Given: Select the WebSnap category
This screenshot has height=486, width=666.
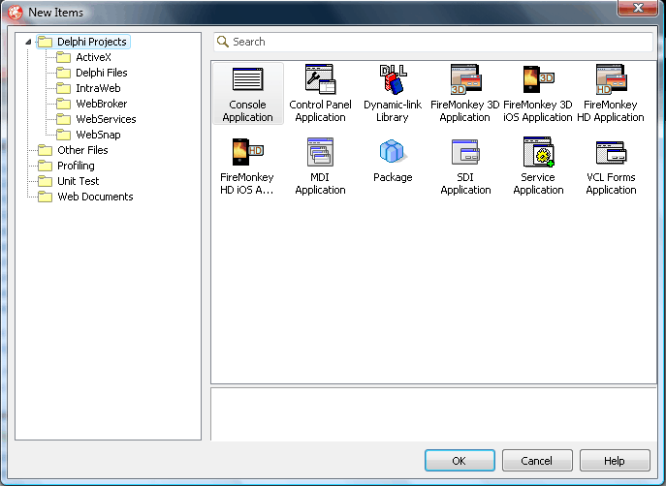Looking at the screenshot, I should 88,135.
